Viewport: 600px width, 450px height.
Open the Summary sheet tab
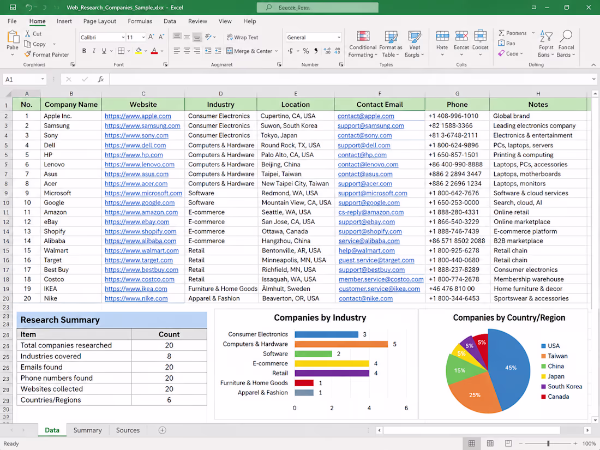click(x=88, y=430)
